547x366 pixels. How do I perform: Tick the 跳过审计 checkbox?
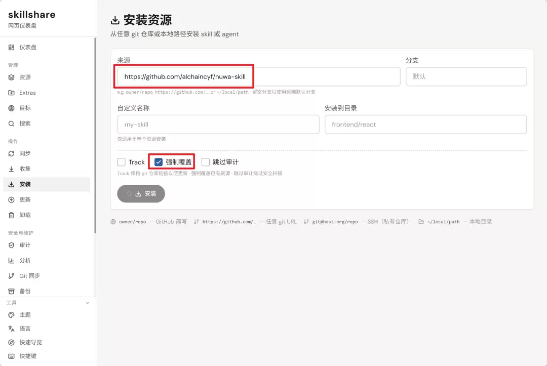tap(206, 162)
